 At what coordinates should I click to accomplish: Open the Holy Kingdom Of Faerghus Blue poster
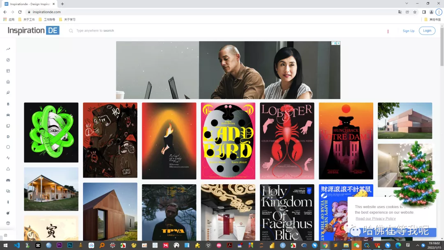click(287, 212)
